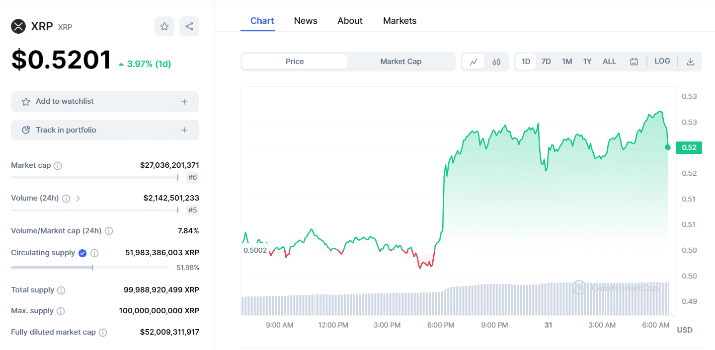Click the 0.5002 opening price label
This screenshot has width=715, height=350.
point(255,250)
